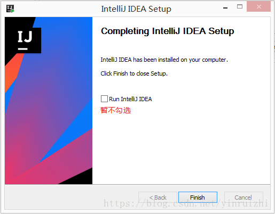Image resolution: width=275 pixels, height=214 pixels.
Task: Tick the Run IntelliJ IDEA checkbox
Action: pyautogui.click(x=104, y=98)
